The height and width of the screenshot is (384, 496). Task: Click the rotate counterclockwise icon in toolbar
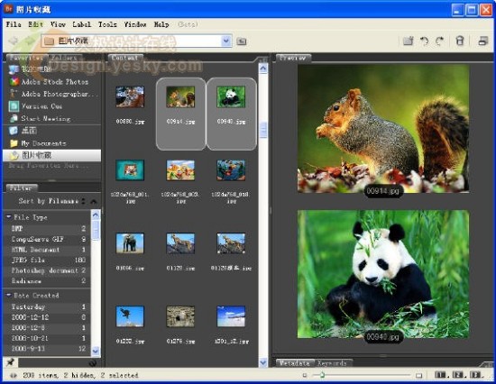[424, 41]
